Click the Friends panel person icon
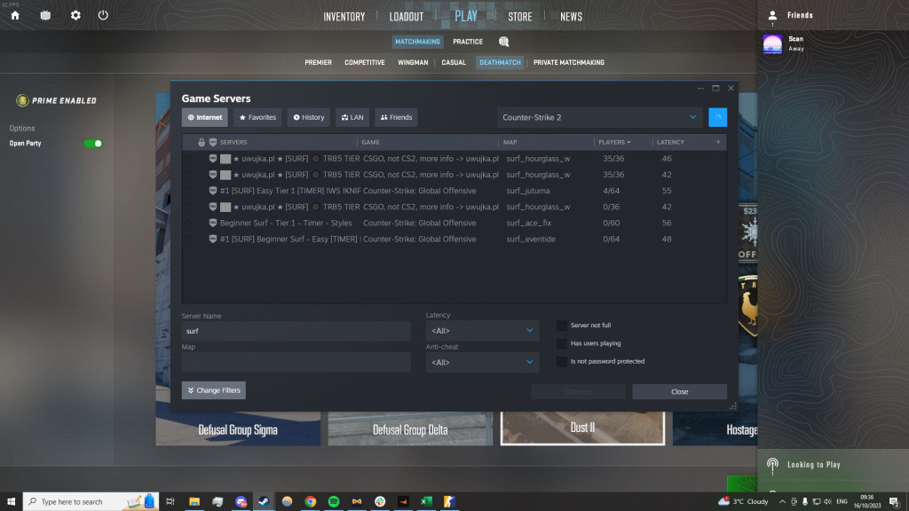This screenshot has height=511, width=909. 772,16
